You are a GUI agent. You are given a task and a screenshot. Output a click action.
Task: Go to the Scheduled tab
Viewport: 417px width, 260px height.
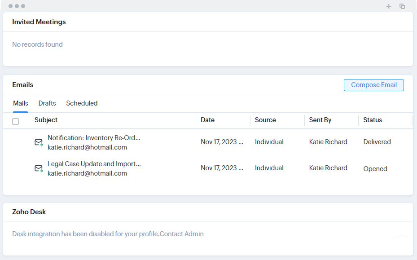pos(82,103)
